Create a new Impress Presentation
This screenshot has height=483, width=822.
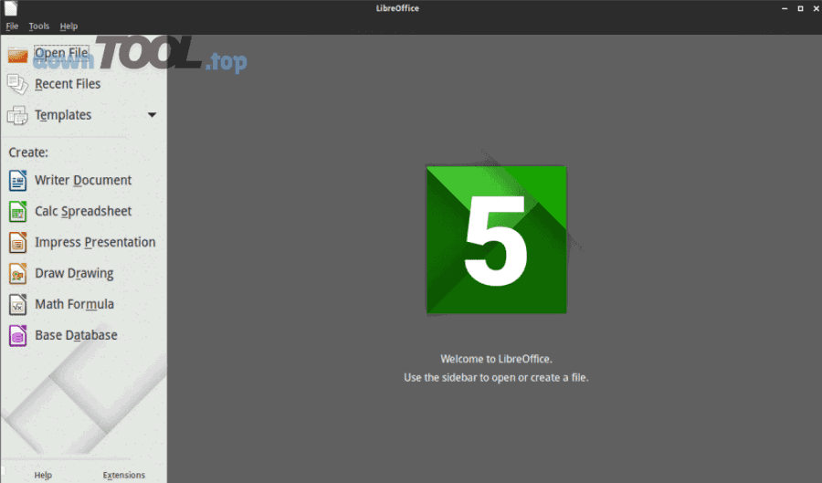95,242
